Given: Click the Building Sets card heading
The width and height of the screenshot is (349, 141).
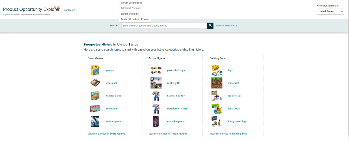Looking at the screenshot, I should [217, 58].
